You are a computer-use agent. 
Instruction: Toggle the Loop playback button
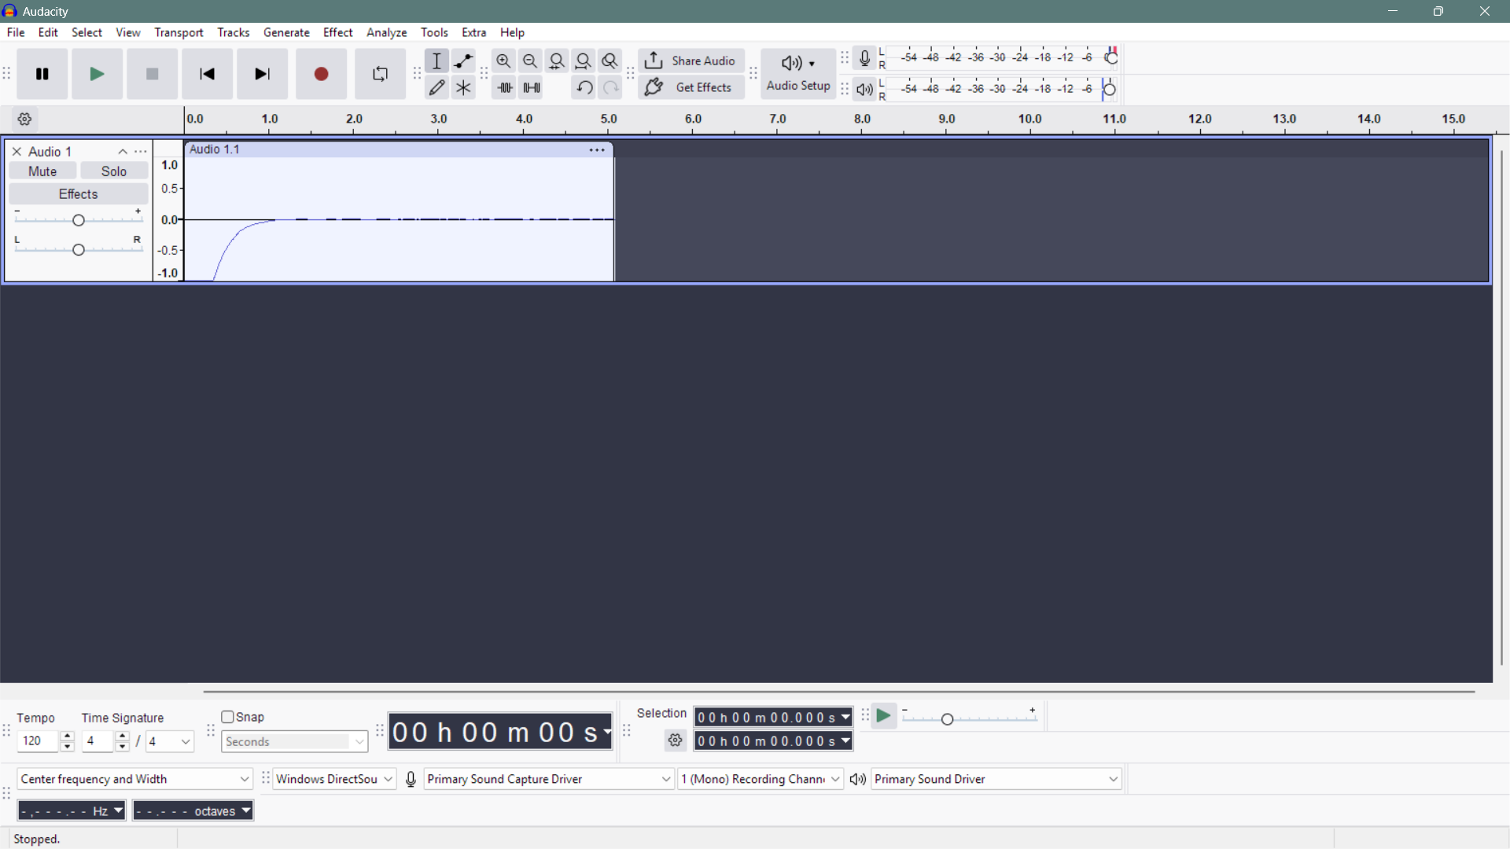tap(380, 74)
